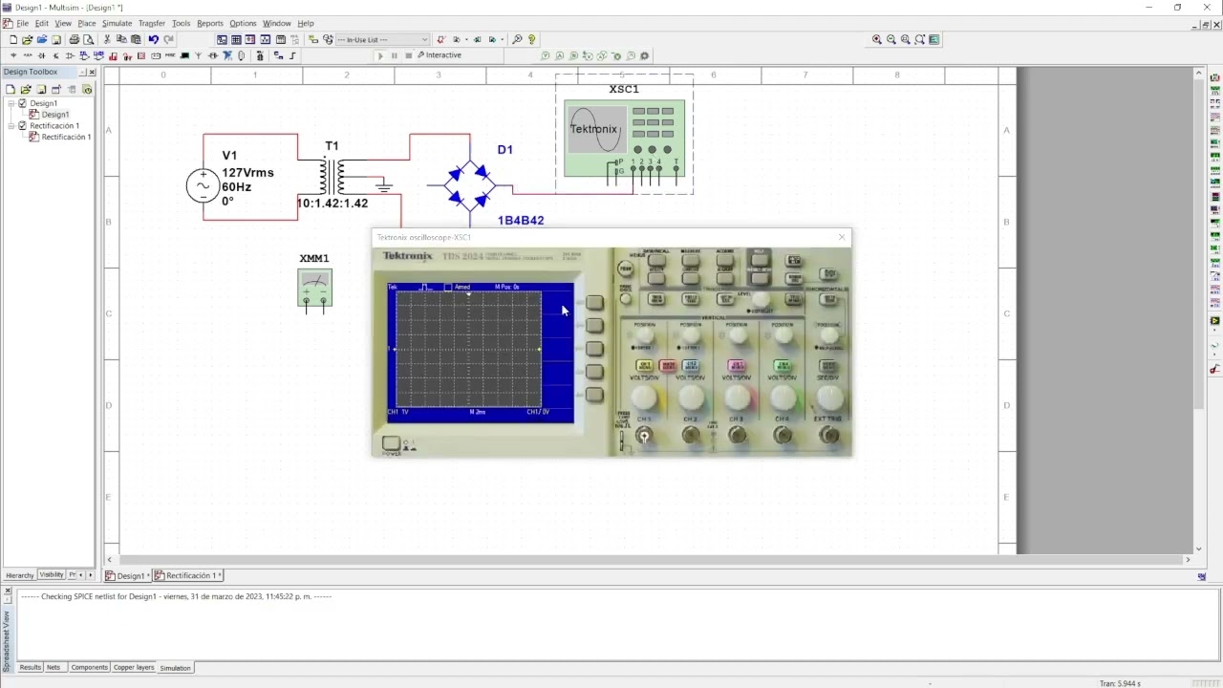Click the Help question-mark toolbar icon
The height and width of the screenshot is (688, 1223).
click(x=531, y=39)
